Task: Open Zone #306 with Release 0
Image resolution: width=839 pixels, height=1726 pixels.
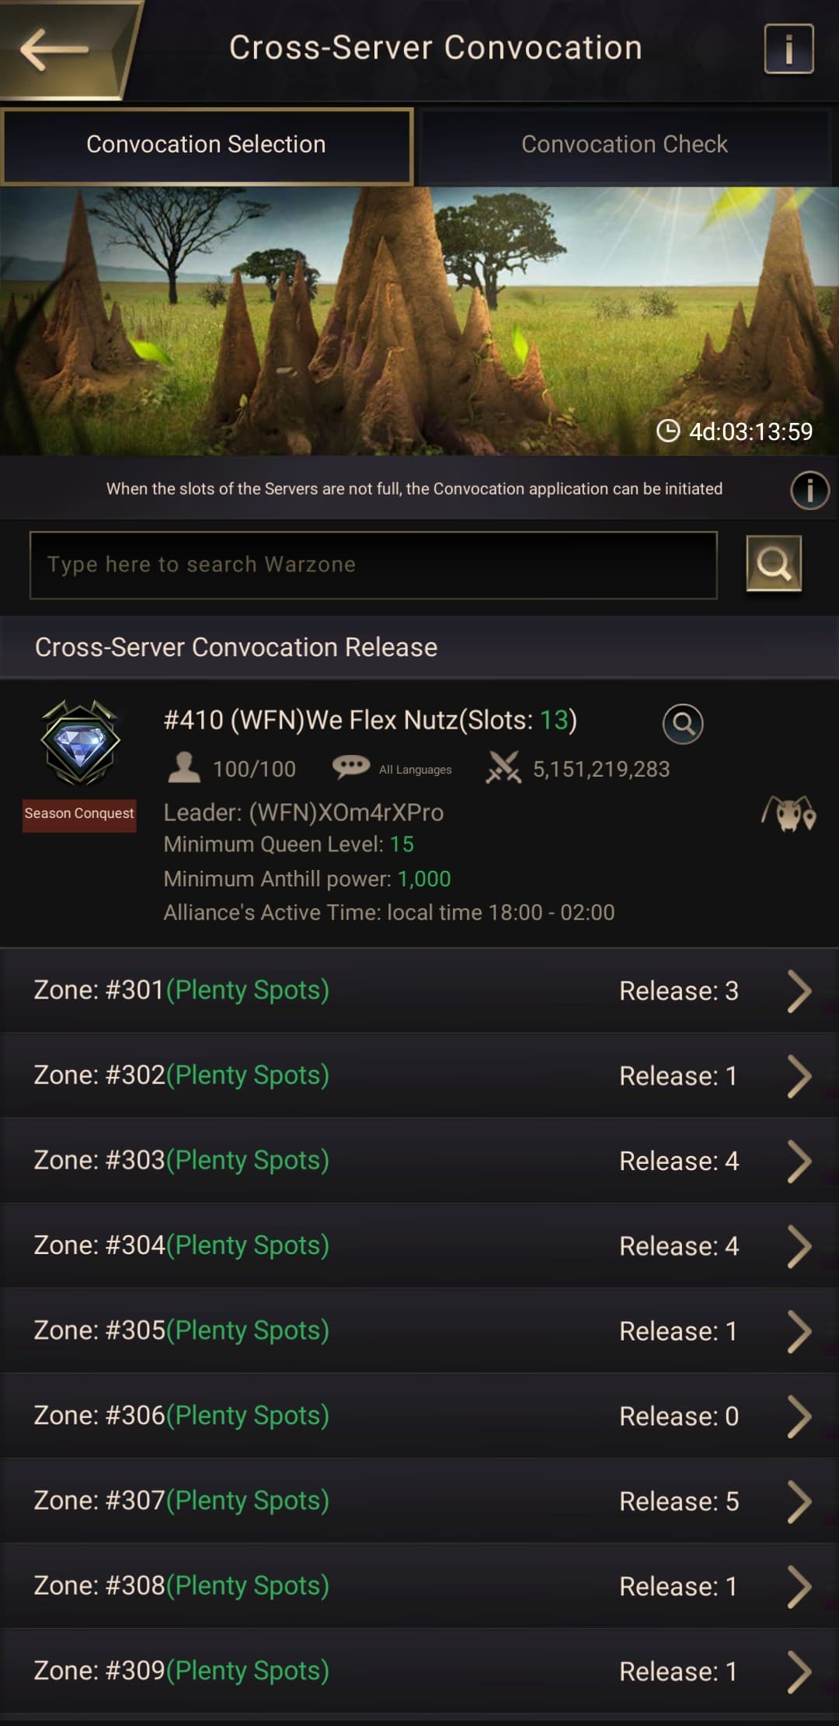Action: click(419, 1416)
